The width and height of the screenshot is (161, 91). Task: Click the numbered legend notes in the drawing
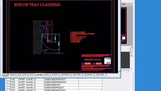tap(82, 37)
